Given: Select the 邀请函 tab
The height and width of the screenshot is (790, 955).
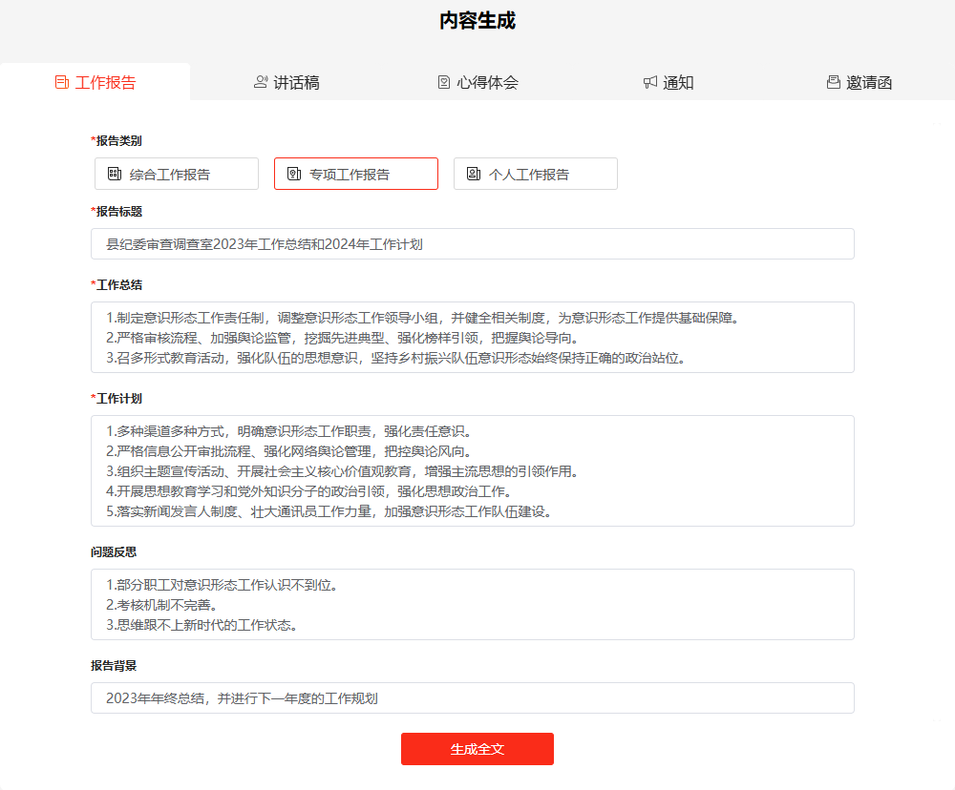Looking at the screenshot, I should (859, 82).
